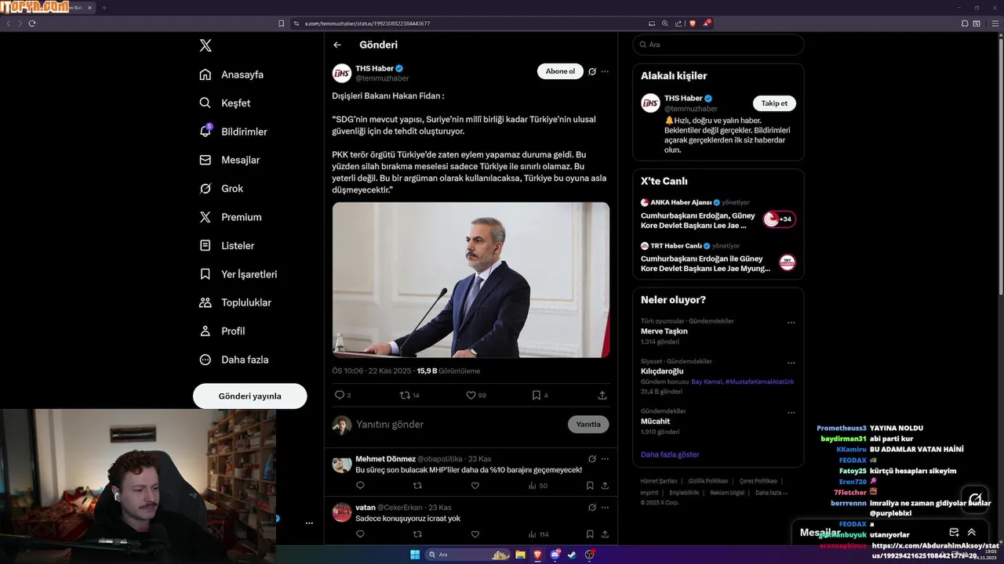Image resolution: width=1004 pixels, height=564 pixels.
Task: Open Merve Taşkın trend
Action: (x=664, y=331)
